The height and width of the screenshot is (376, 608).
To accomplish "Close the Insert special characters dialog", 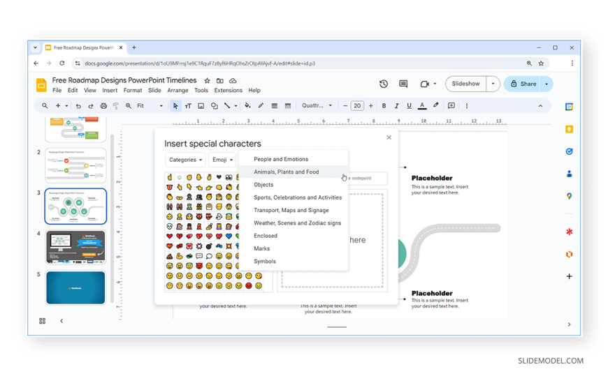I will click(x=389, y=137).
